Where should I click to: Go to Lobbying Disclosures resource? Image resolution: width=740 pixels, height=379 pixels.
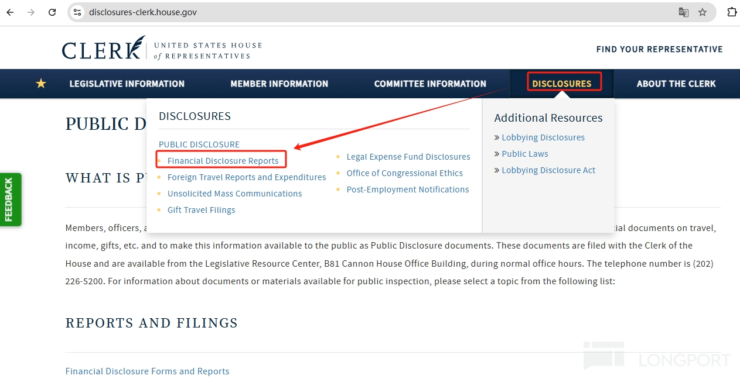tap(543, 137)
